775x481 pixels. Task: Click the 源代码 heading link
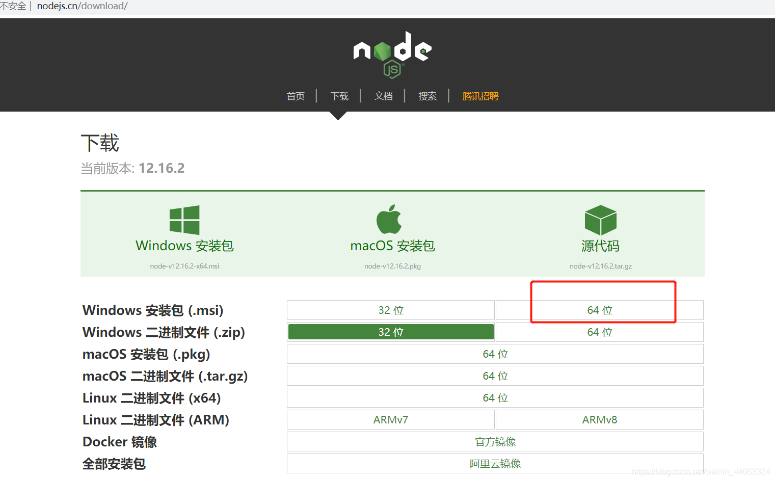[x=601, y=246]
